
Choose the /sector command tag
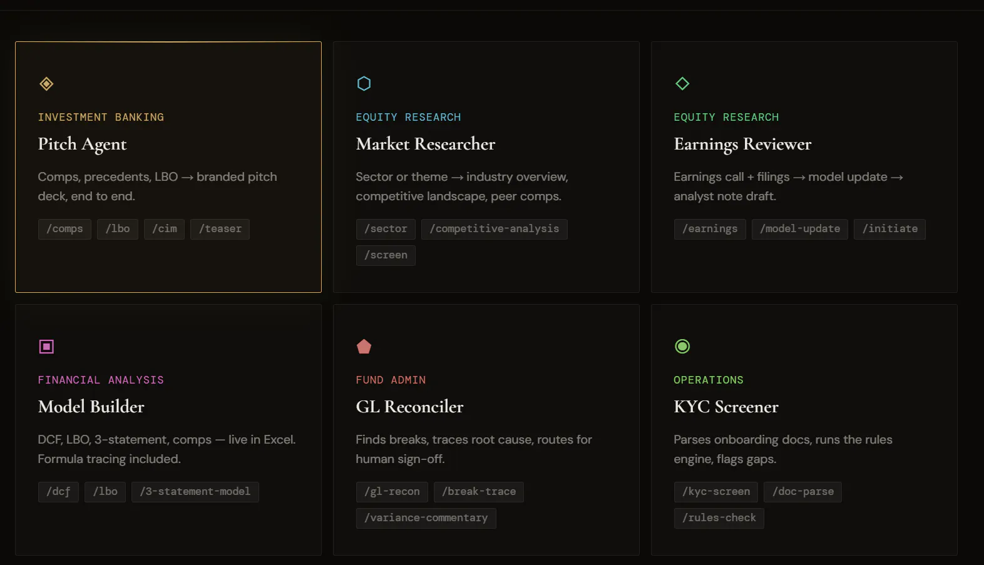[386, 229]
